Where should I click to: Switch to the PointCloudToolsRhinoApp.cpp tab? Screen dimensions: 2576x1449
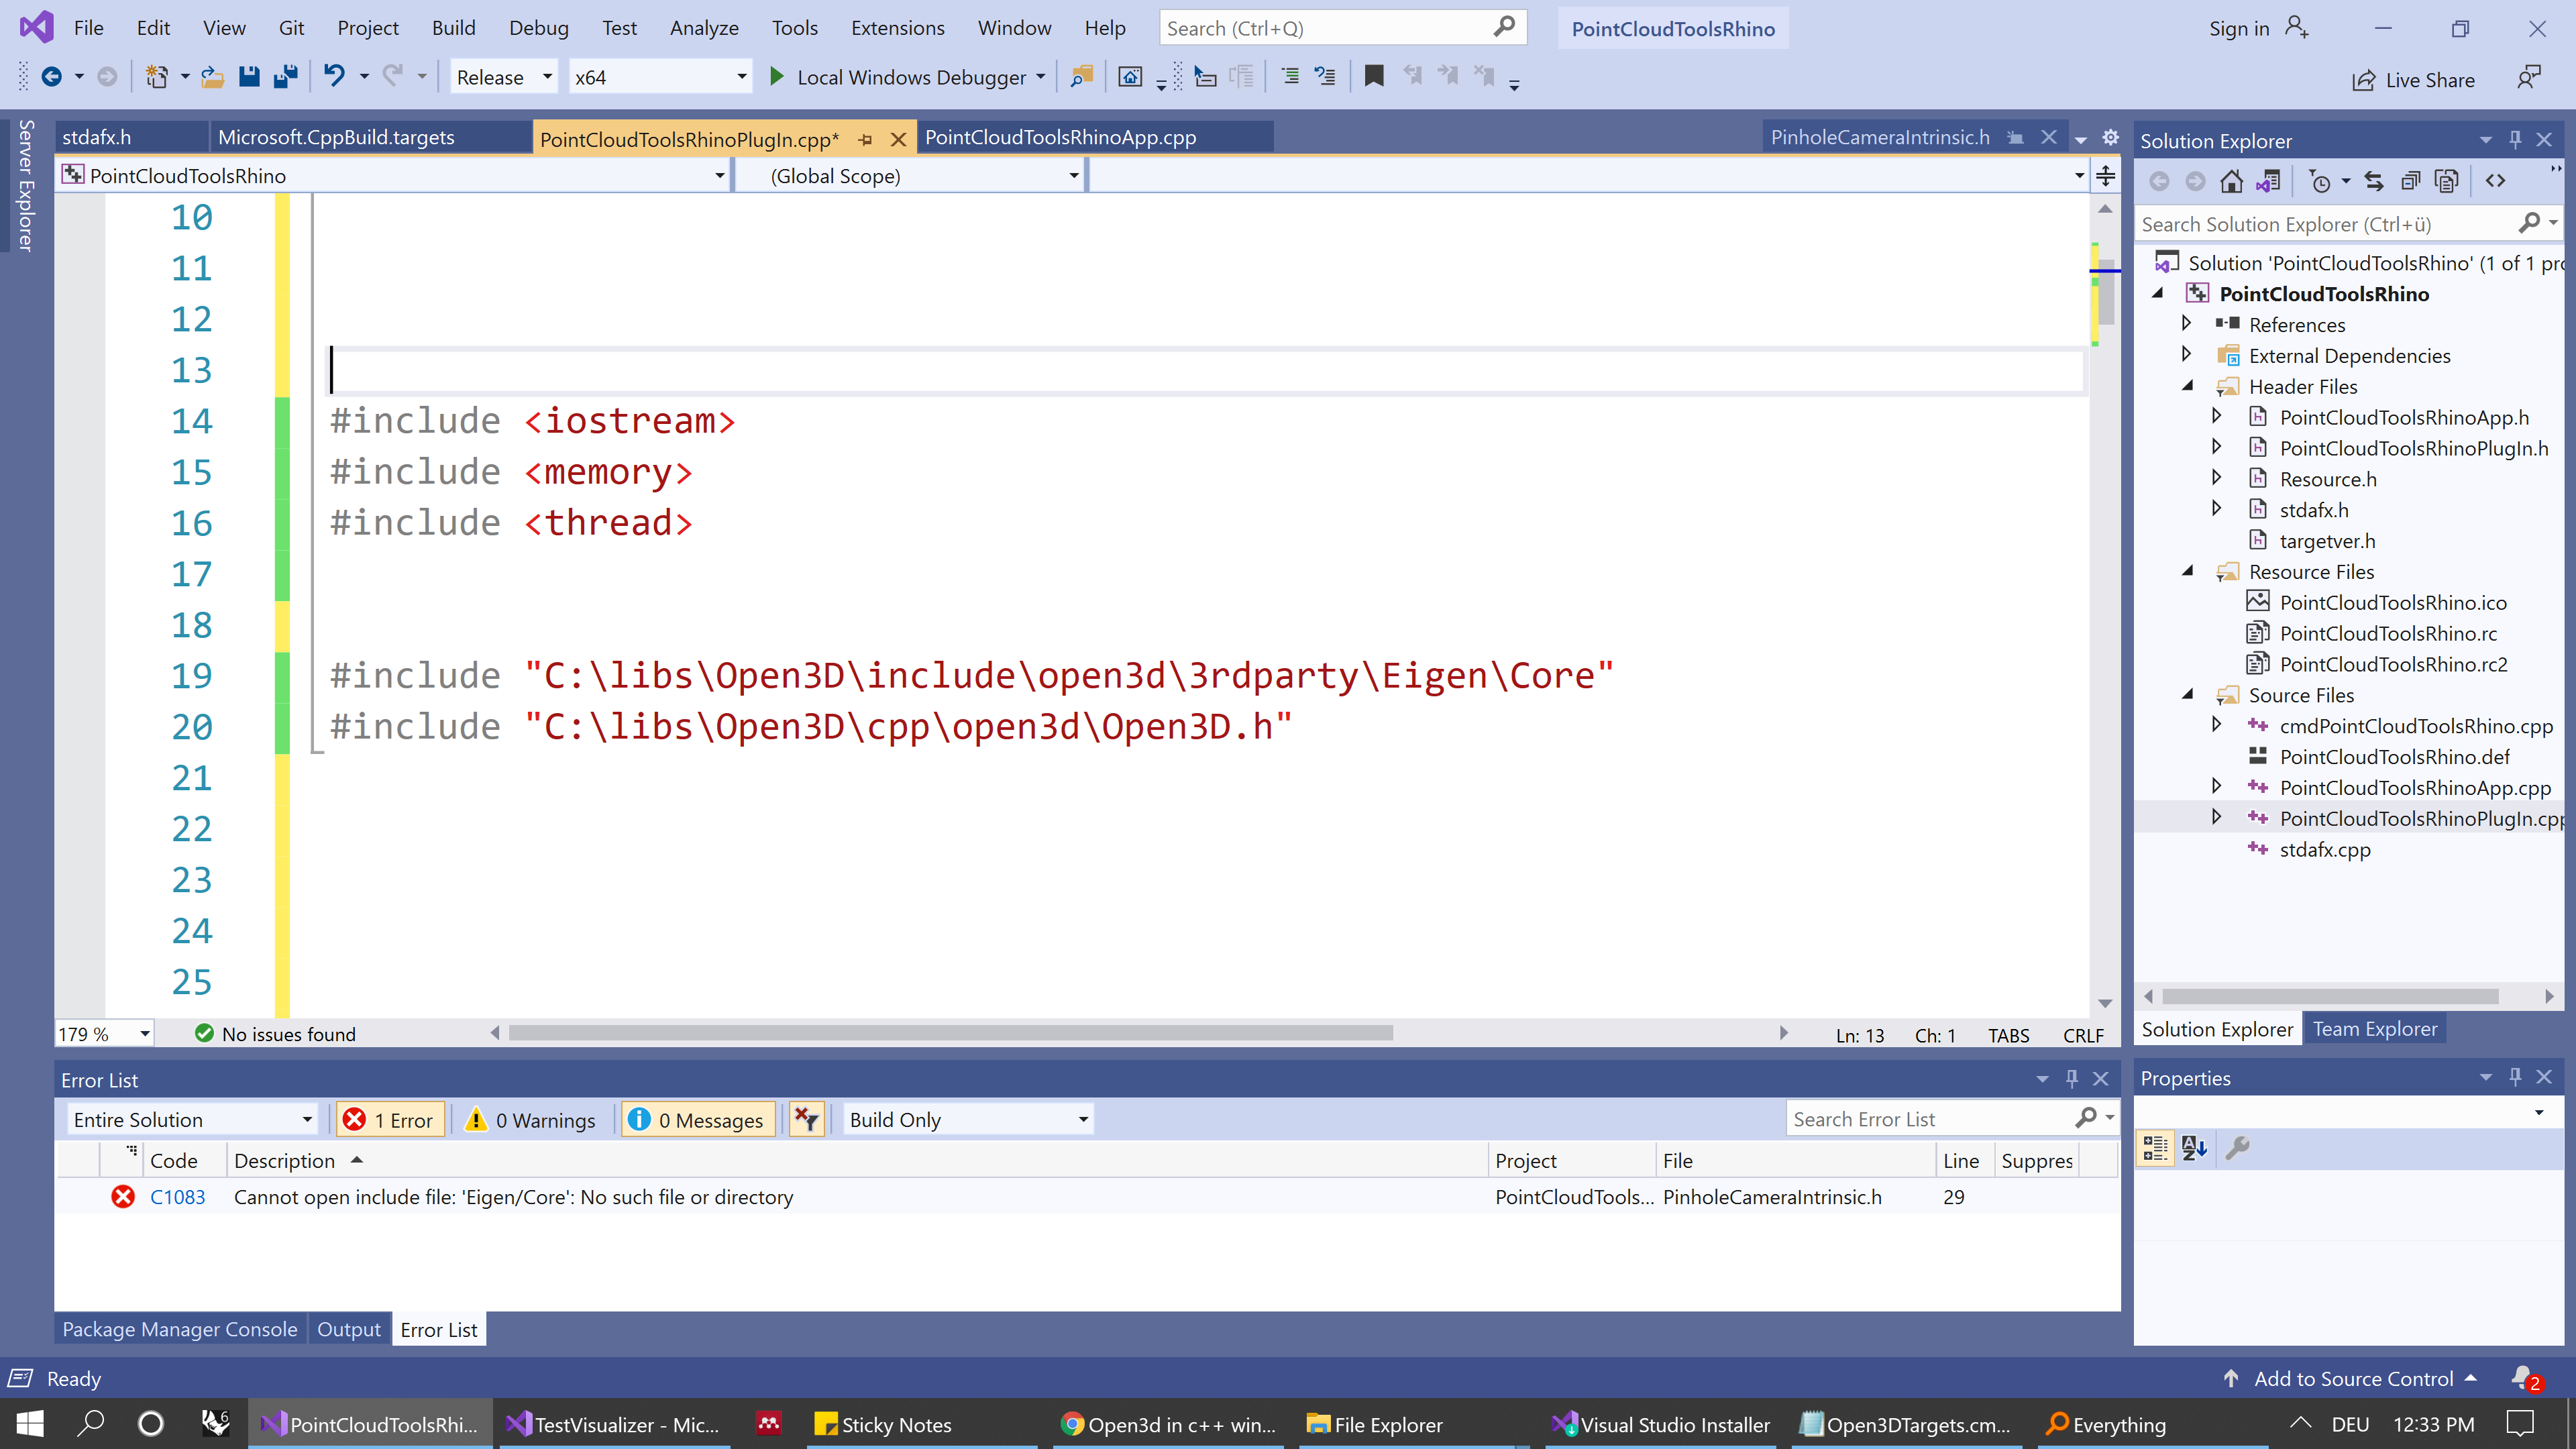tap(1060, 137)
